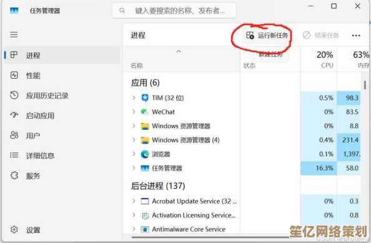
Task: Click the horizontal scrollbar at bottom
Action: (210, 237)
